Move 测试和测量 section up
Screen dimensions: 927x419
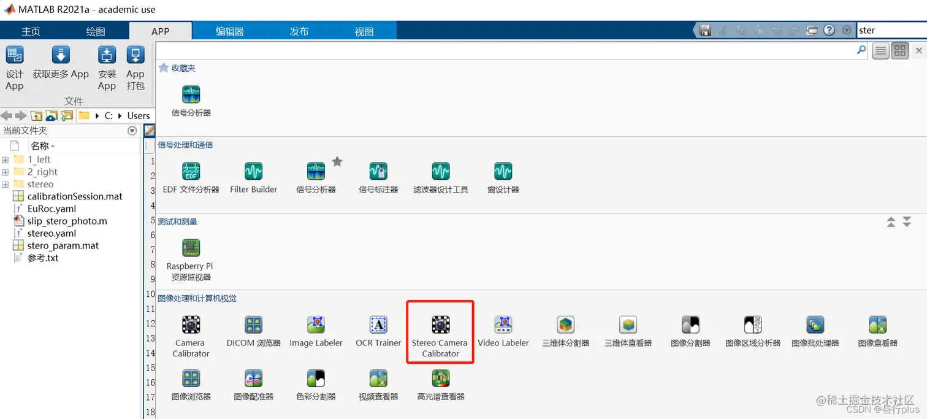click(891, 222)
